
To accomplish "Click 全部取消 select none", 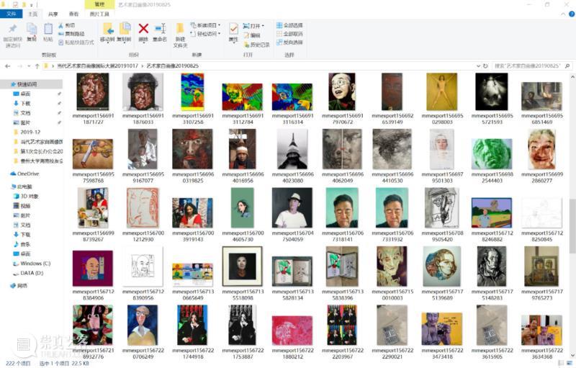I will (290, 34).
